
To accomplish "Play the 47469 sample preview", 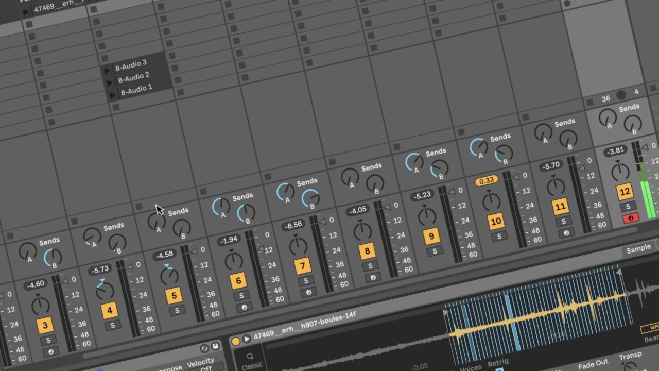I will (x=247, y=339).
